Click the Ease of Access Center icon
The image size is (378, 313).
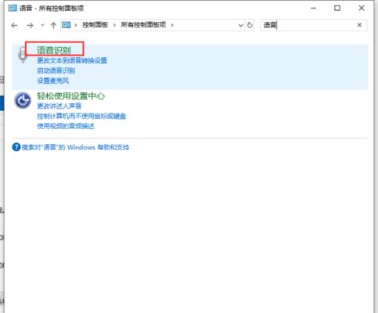coord(23,100)
